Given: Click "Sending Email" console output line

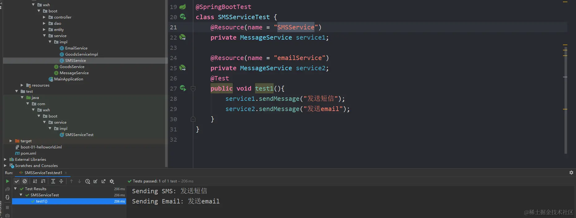Looking at the screenshot, I should (176, 201).
